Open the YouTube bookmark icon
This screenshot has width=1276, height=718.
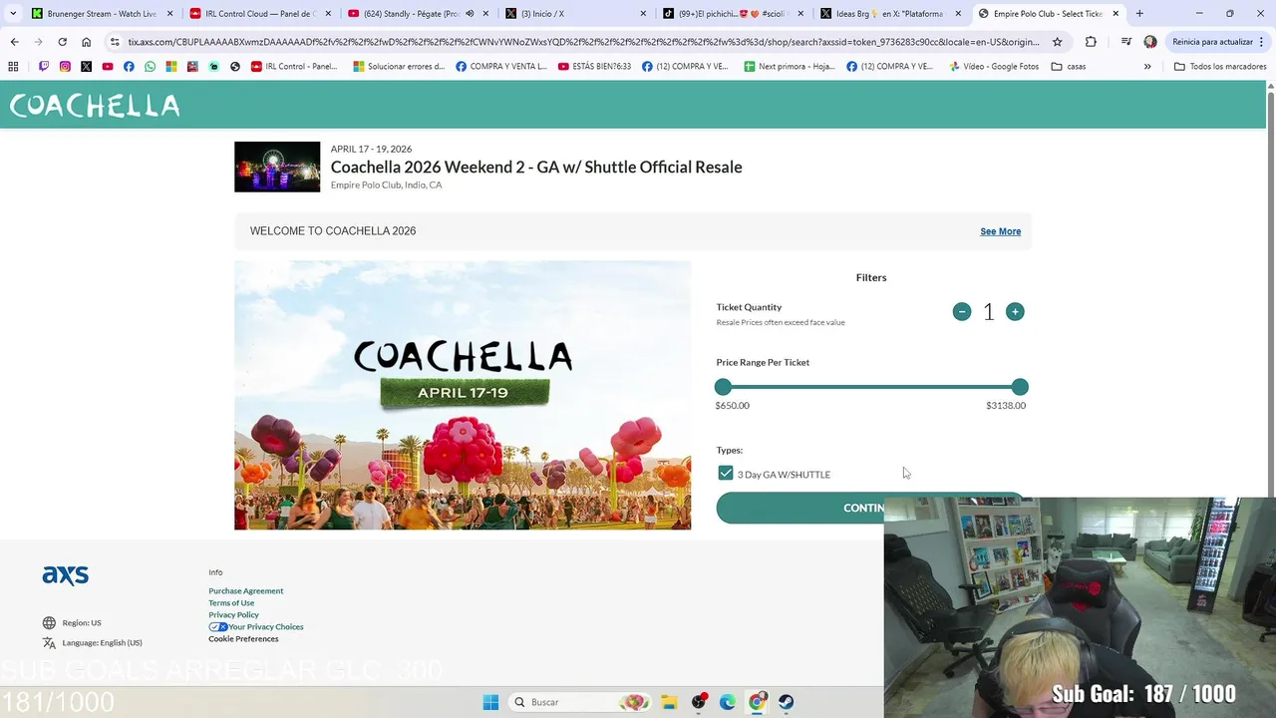108,67
